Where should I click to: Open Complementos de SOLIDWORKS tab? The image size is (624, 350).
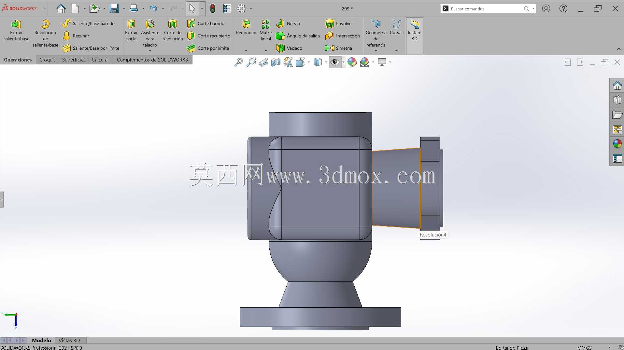click(x=152, y=60)
